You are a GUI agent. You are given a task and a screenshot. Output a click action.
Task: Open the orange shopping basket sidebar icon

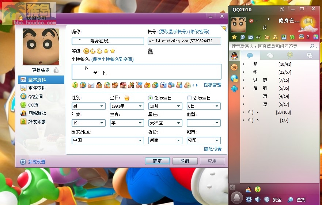click(x=234, y=67)
